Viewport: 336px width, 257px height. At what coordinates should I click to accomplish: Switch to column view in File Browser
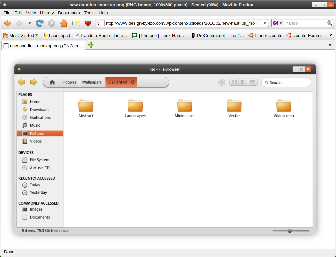(244, 82)
